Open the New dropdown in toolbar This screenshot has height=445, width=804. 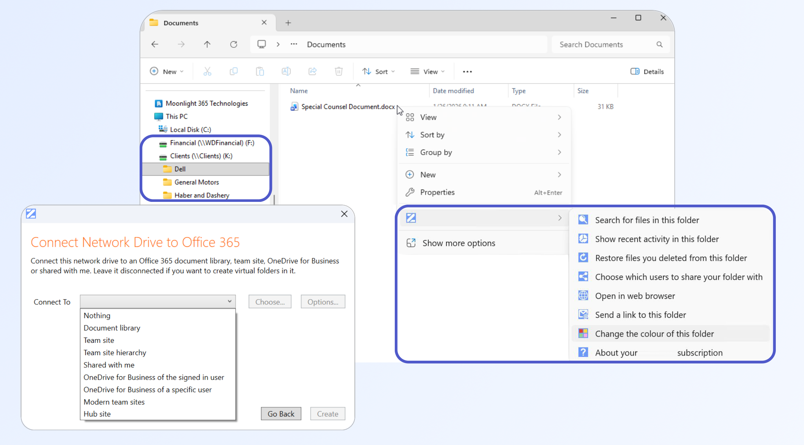tap(167, 72)
